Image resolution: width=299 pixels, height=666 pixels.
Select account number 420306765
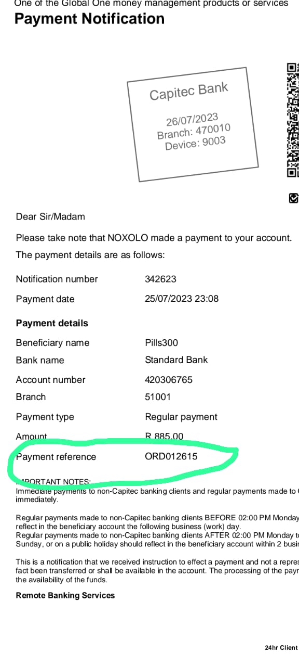(x=169, y=380)
